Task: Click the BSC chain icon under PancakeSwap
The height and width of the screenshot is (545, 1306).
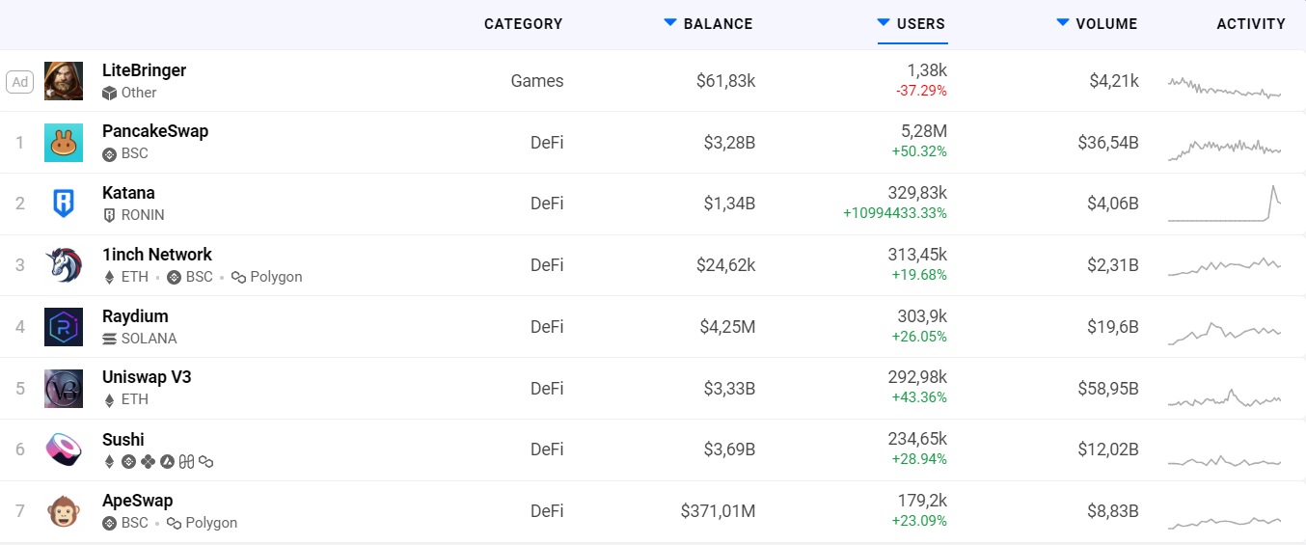Action: (109, 154)
